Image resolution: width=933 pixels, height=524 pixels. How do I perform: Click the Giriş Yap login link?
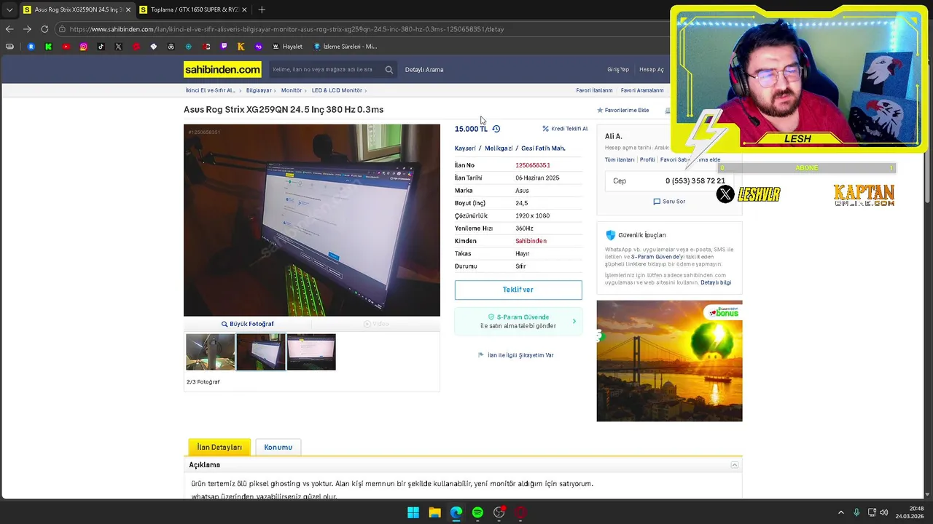(x=618, y=70)
